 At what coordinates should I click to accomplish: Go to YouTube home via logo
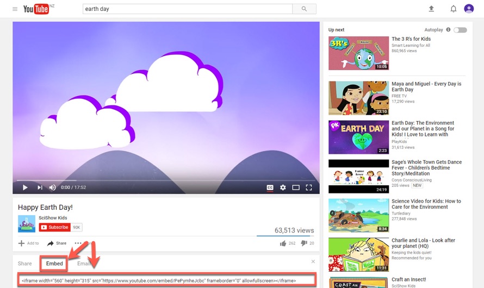(36, 9)
